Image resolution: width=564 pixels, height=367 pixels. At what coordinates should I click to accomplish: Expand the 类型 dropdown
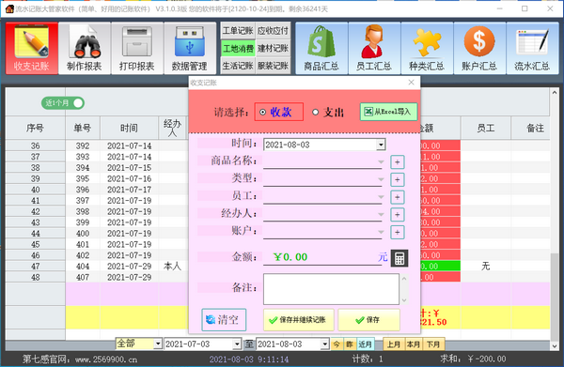click(x=381, y=179)
